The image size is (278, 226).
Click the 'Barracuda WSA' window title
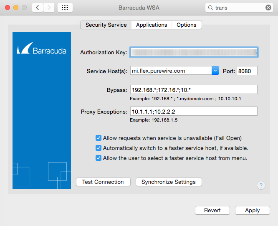139,8
